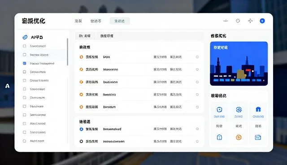287x165 pixels.
Task: Select the gray circle ending the black-ring row
Action: click(x=197, y=141)
